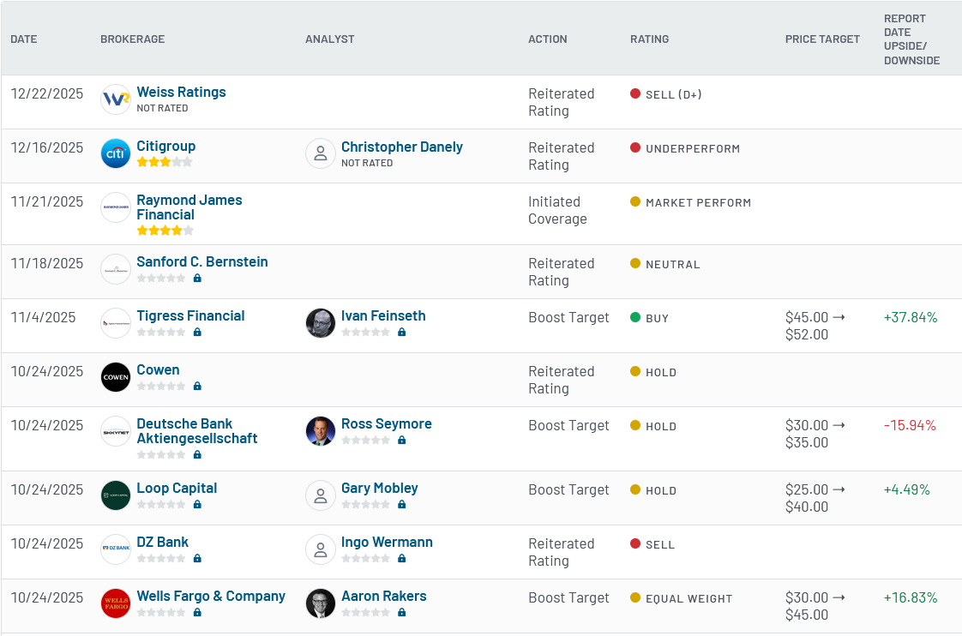Open analyst Gary Mobley's profile
This screenshot has height=636, width=962.
tap(379, 489)
